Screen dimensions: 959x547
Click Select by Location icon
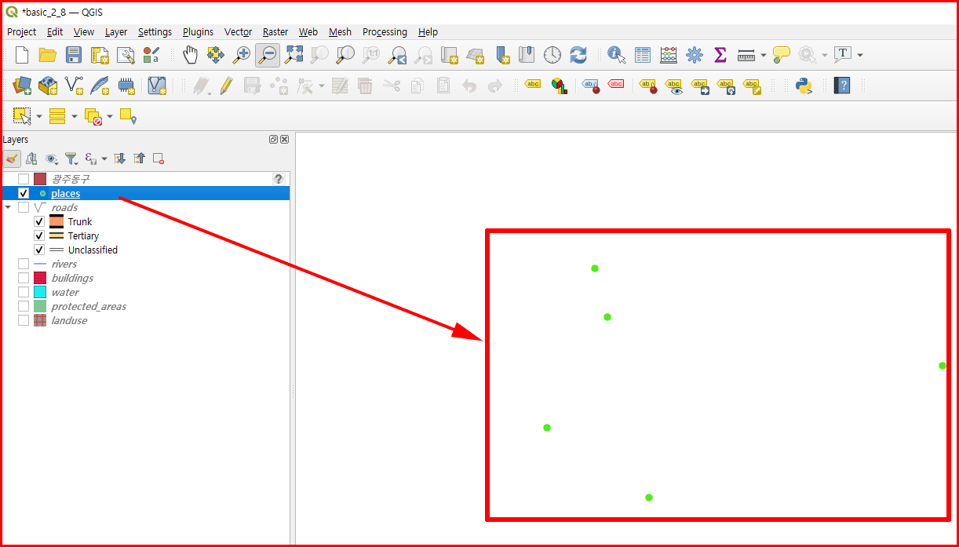point(128,116)
